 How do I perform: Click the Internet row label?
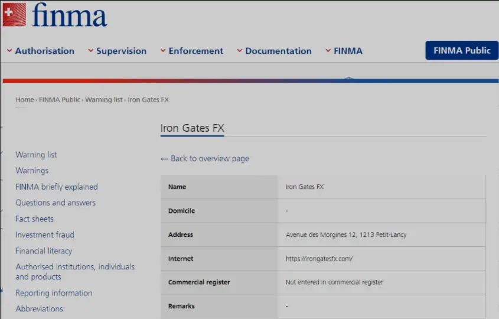pos(181,259)
